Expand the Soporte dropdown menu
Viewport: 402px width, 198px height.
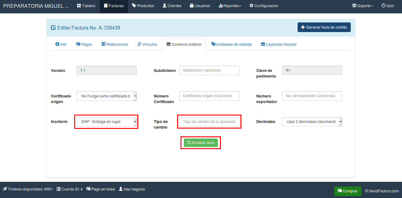click(x=363, y=6)
